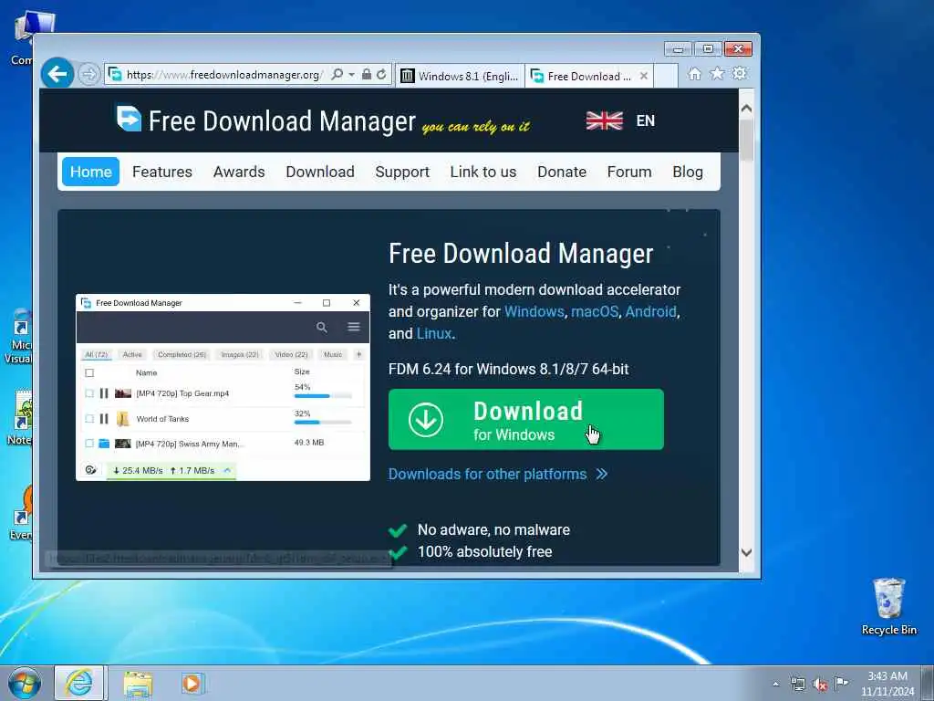The width and height of the screenshot is (934, 701).
Task: Select the Recycle Bin desktop icon
Action: click(x=888, y=607)
